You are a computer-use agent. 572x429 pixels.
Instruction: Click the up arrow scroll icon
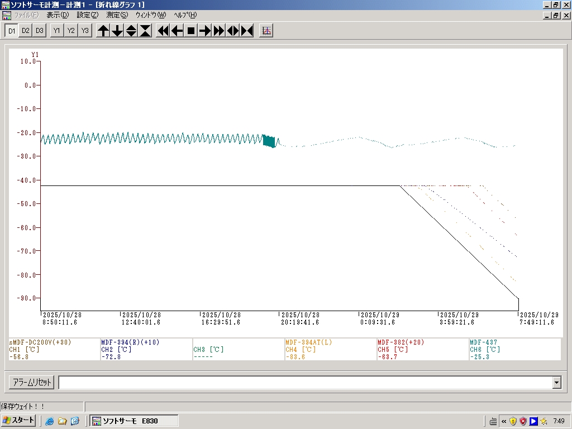[x=103, y=31]
